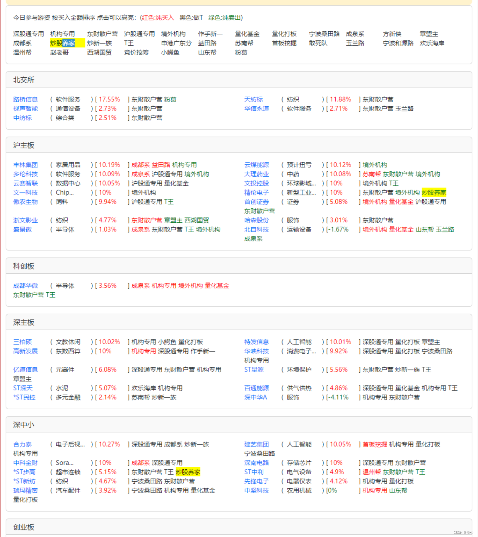Open the 中科金财 stock link
The image size is (478, 537).
pyautogui.click(x=25, y=463)
